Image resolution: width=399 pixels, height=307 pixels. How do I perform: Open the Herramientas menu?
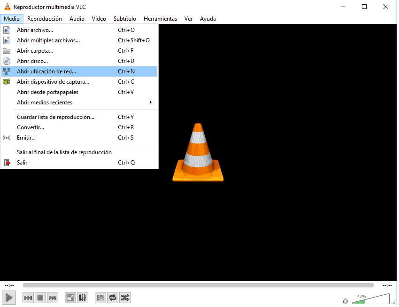161,19
